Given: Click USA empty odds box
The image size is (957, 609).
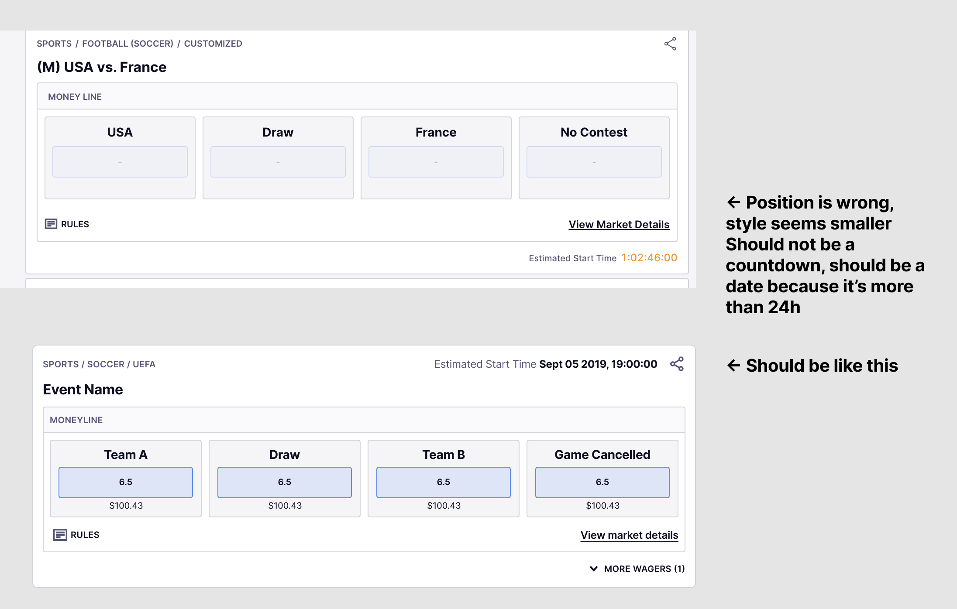Looking at the screenshot, I should [120, 162].
